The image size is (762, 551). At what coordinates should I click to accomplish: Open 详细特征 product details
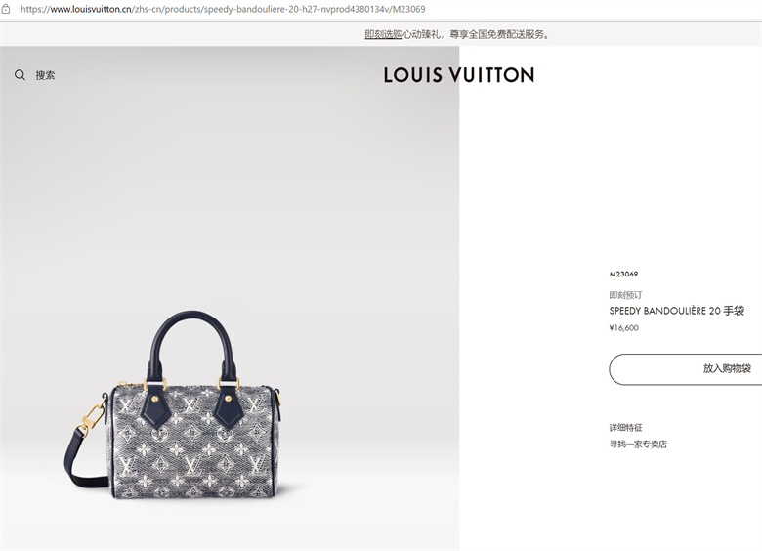(x=625, y=428)
